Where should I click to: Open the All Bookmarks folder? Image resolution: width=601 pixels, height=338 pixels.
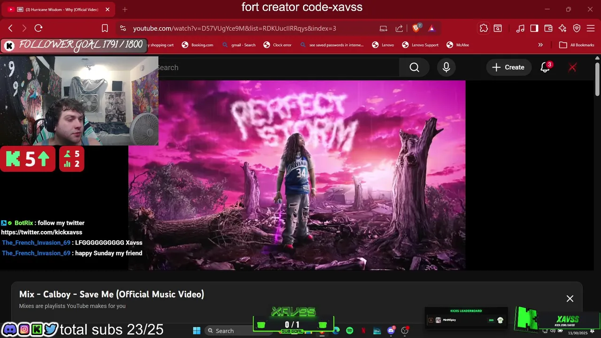(577, 45)
